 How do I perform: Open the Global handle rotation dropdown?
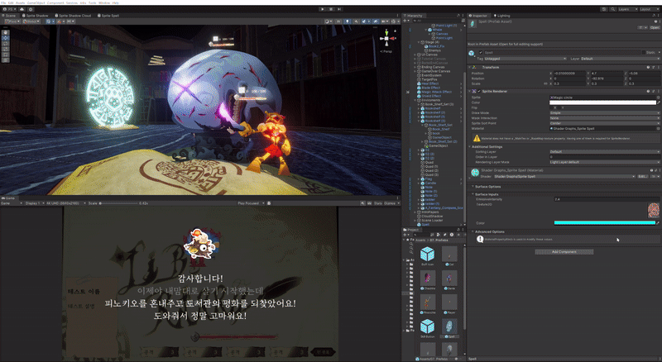31,21
